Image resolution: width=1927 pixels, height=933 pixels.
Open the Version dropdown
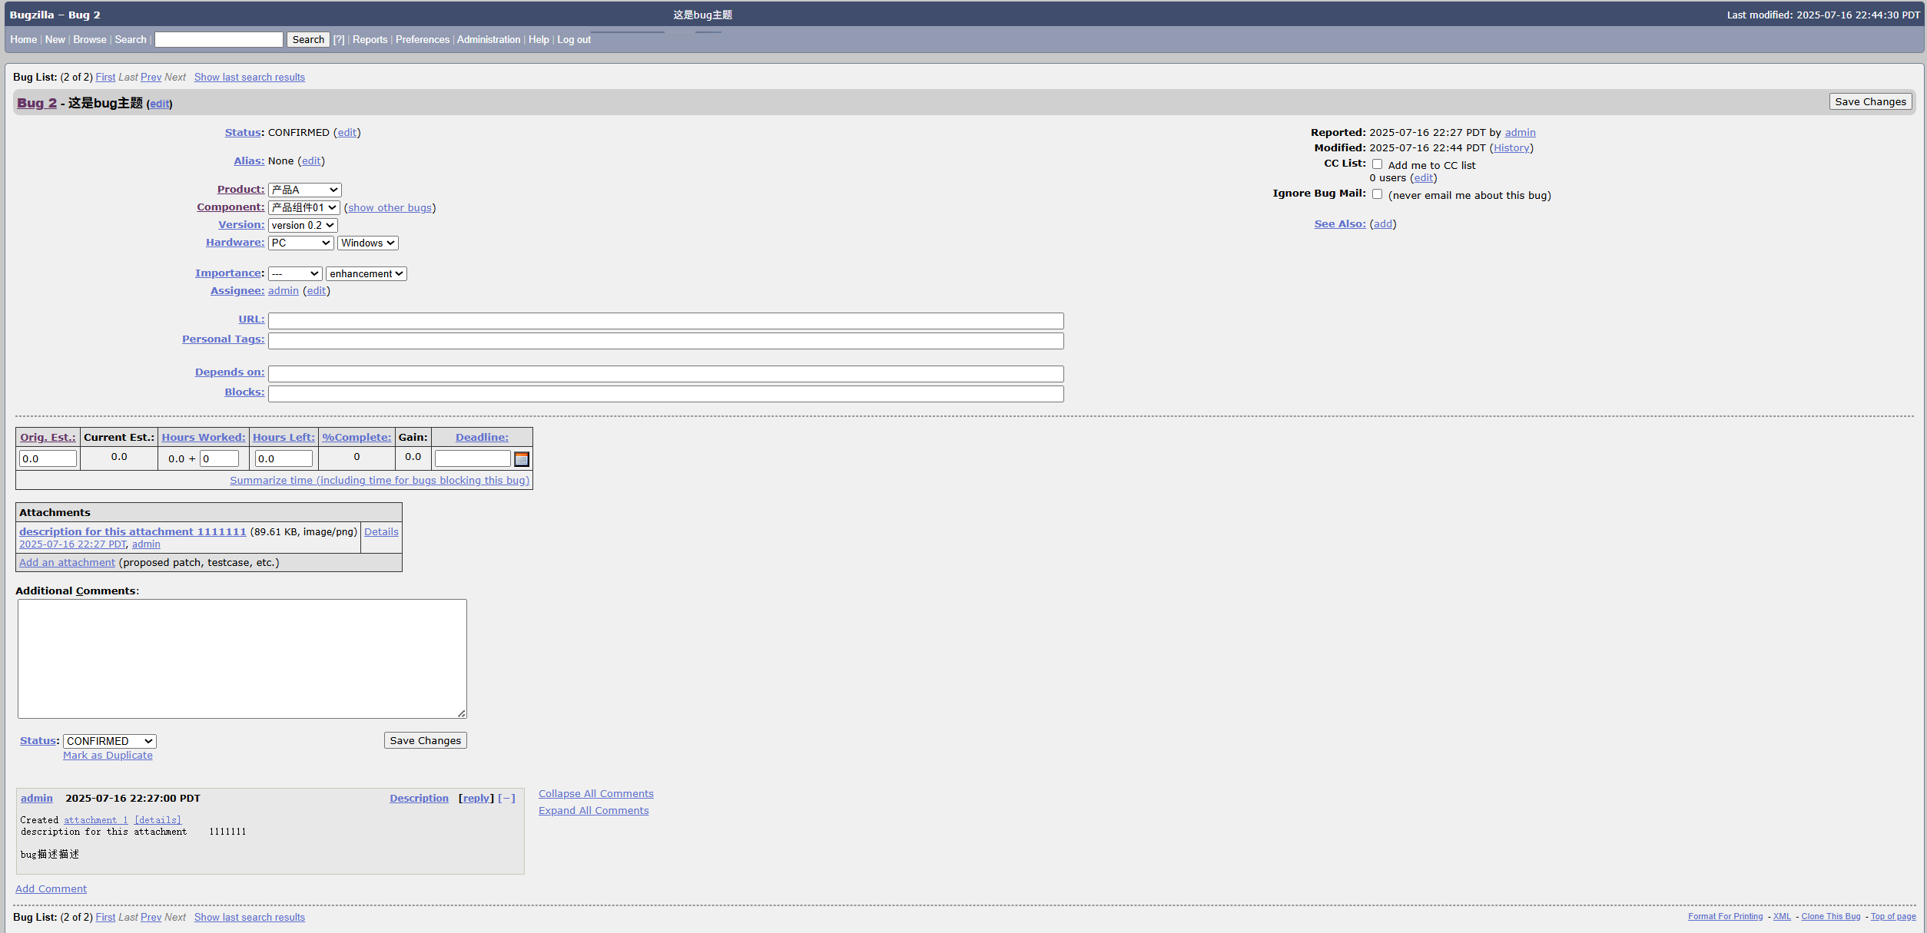[x=303, y=225]
